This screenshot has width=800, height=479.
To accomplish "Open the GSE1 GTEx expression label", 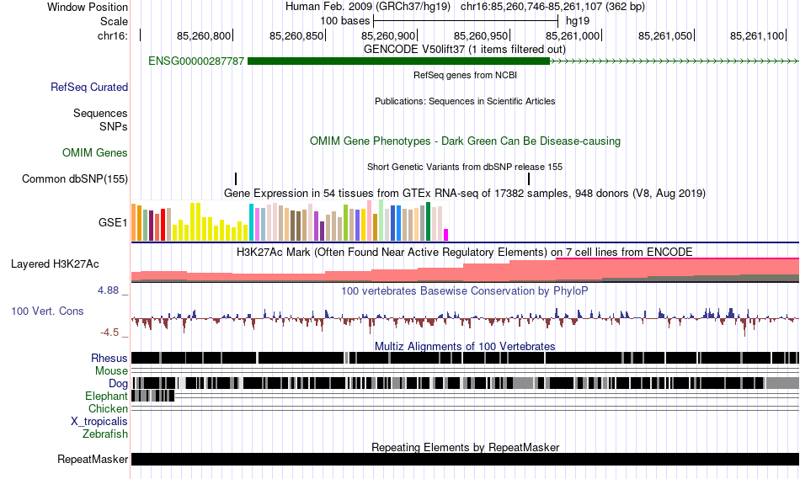I will 113,222.
